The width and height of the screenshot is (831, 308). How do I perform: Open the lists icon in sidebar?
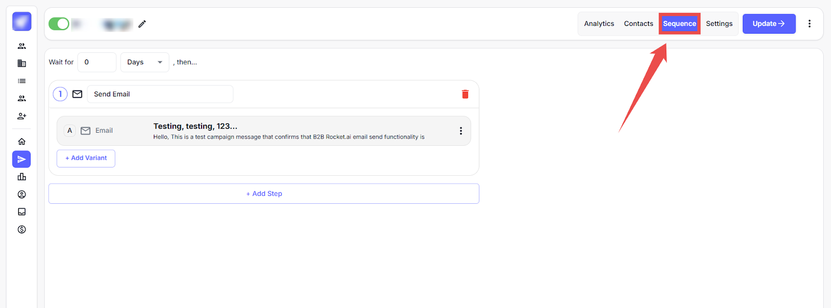tap(22, 81)
